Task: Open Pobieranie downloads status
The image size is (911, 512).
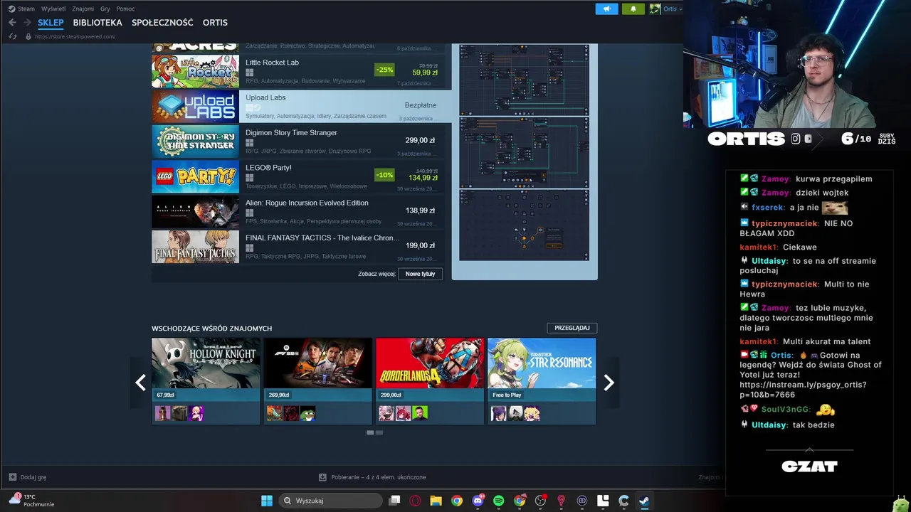Action: (372, 477)
